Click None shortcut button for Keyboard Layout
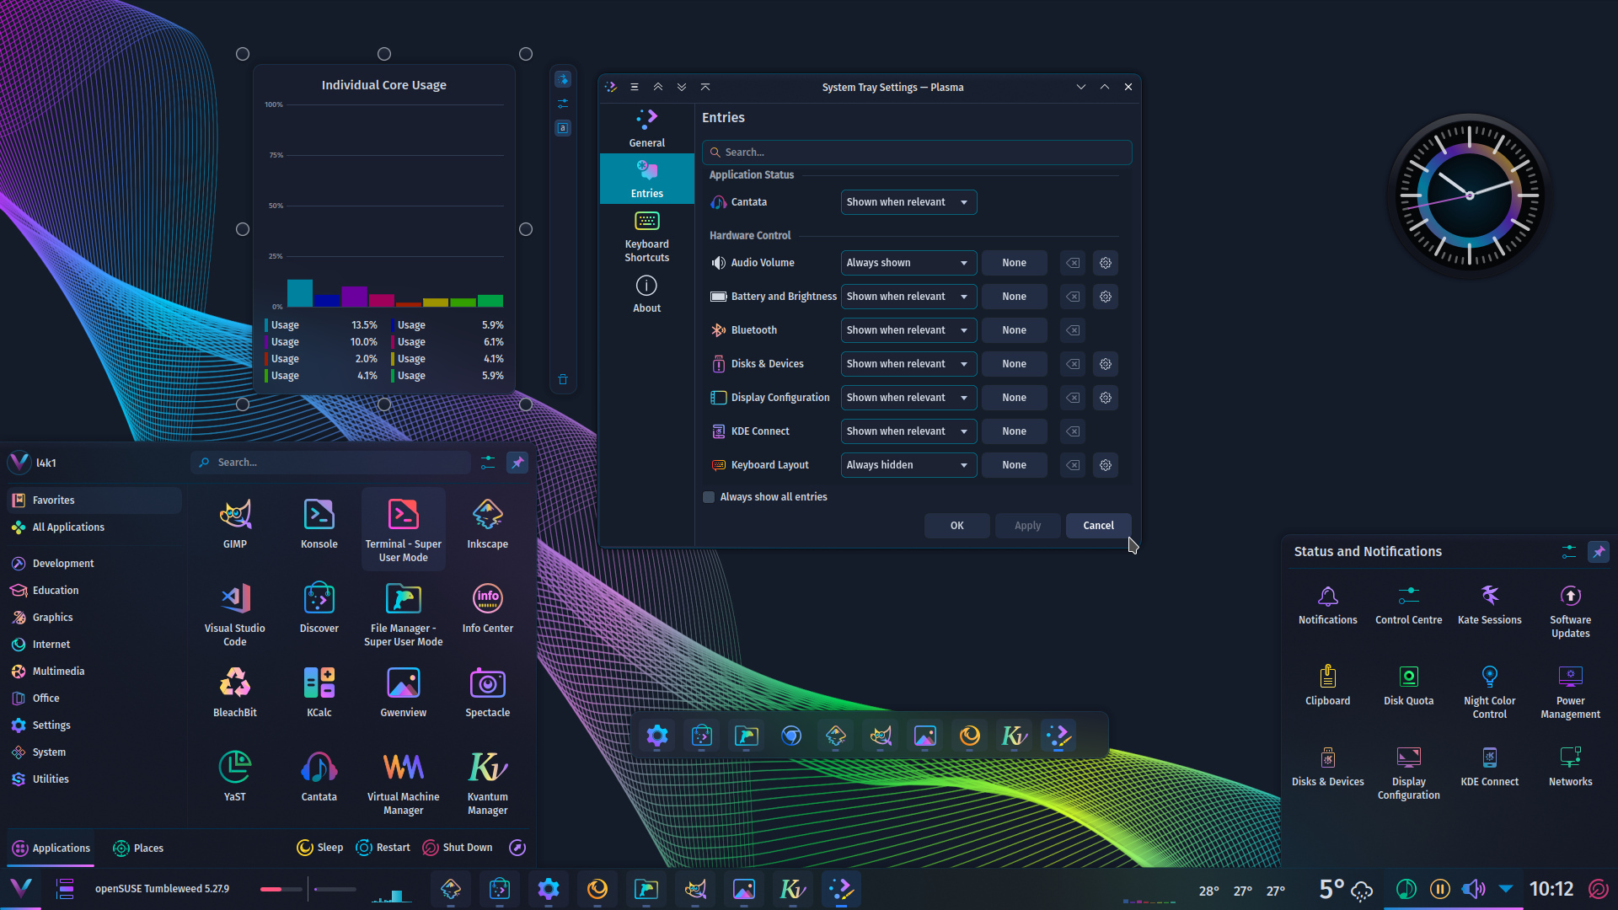The height and width of the screenshot is (910, 1618). point(1015,465)
